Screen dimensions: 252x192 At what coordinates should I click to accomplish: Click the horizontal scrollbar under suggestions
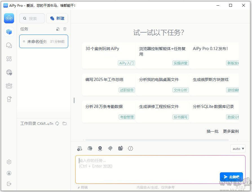pos(157,140)
